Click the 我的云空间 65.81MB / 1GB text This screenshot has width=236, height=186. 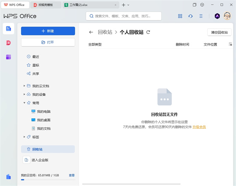(40, 175)
